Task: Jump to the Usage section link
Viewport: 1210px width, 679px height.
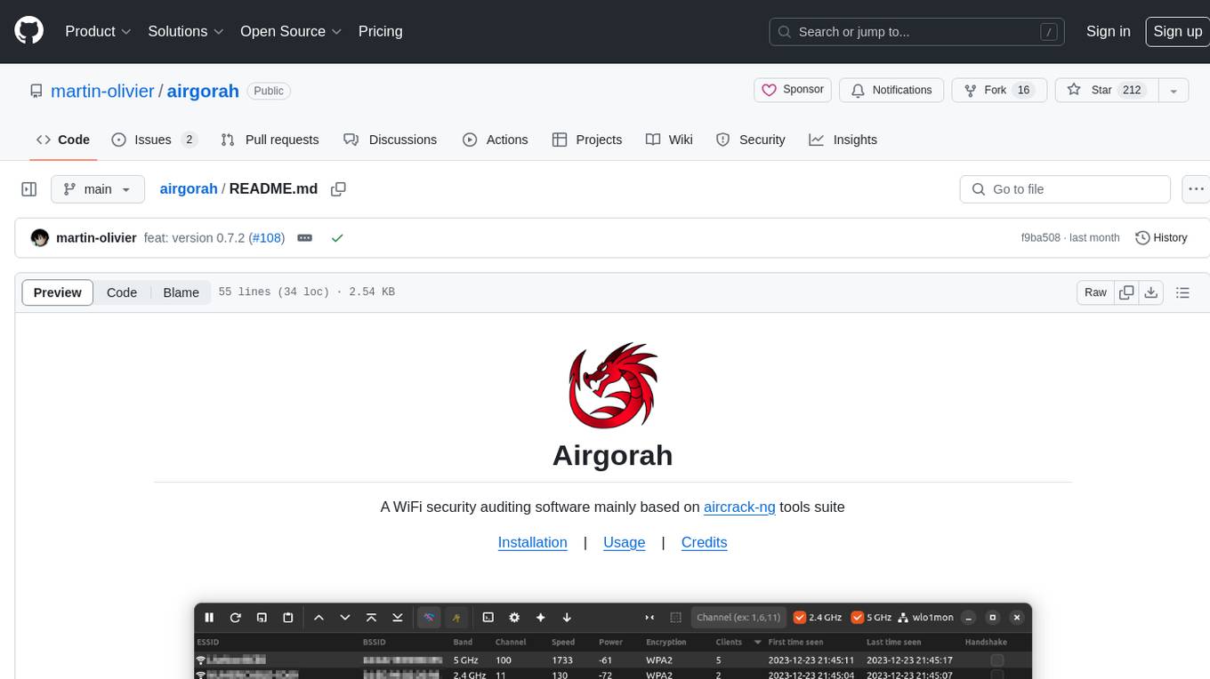Action: (624, 543)
